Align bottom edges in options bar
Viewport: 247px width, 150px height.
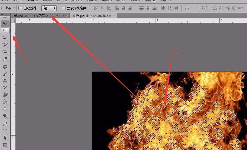[x=109, y=8]
